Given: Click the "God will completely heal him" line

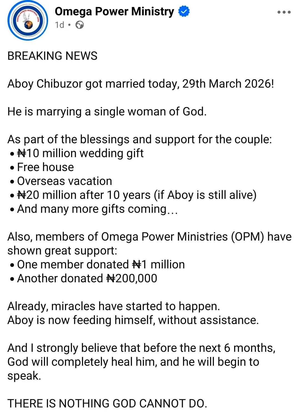Looking at the screenshot, I should 133,362.
